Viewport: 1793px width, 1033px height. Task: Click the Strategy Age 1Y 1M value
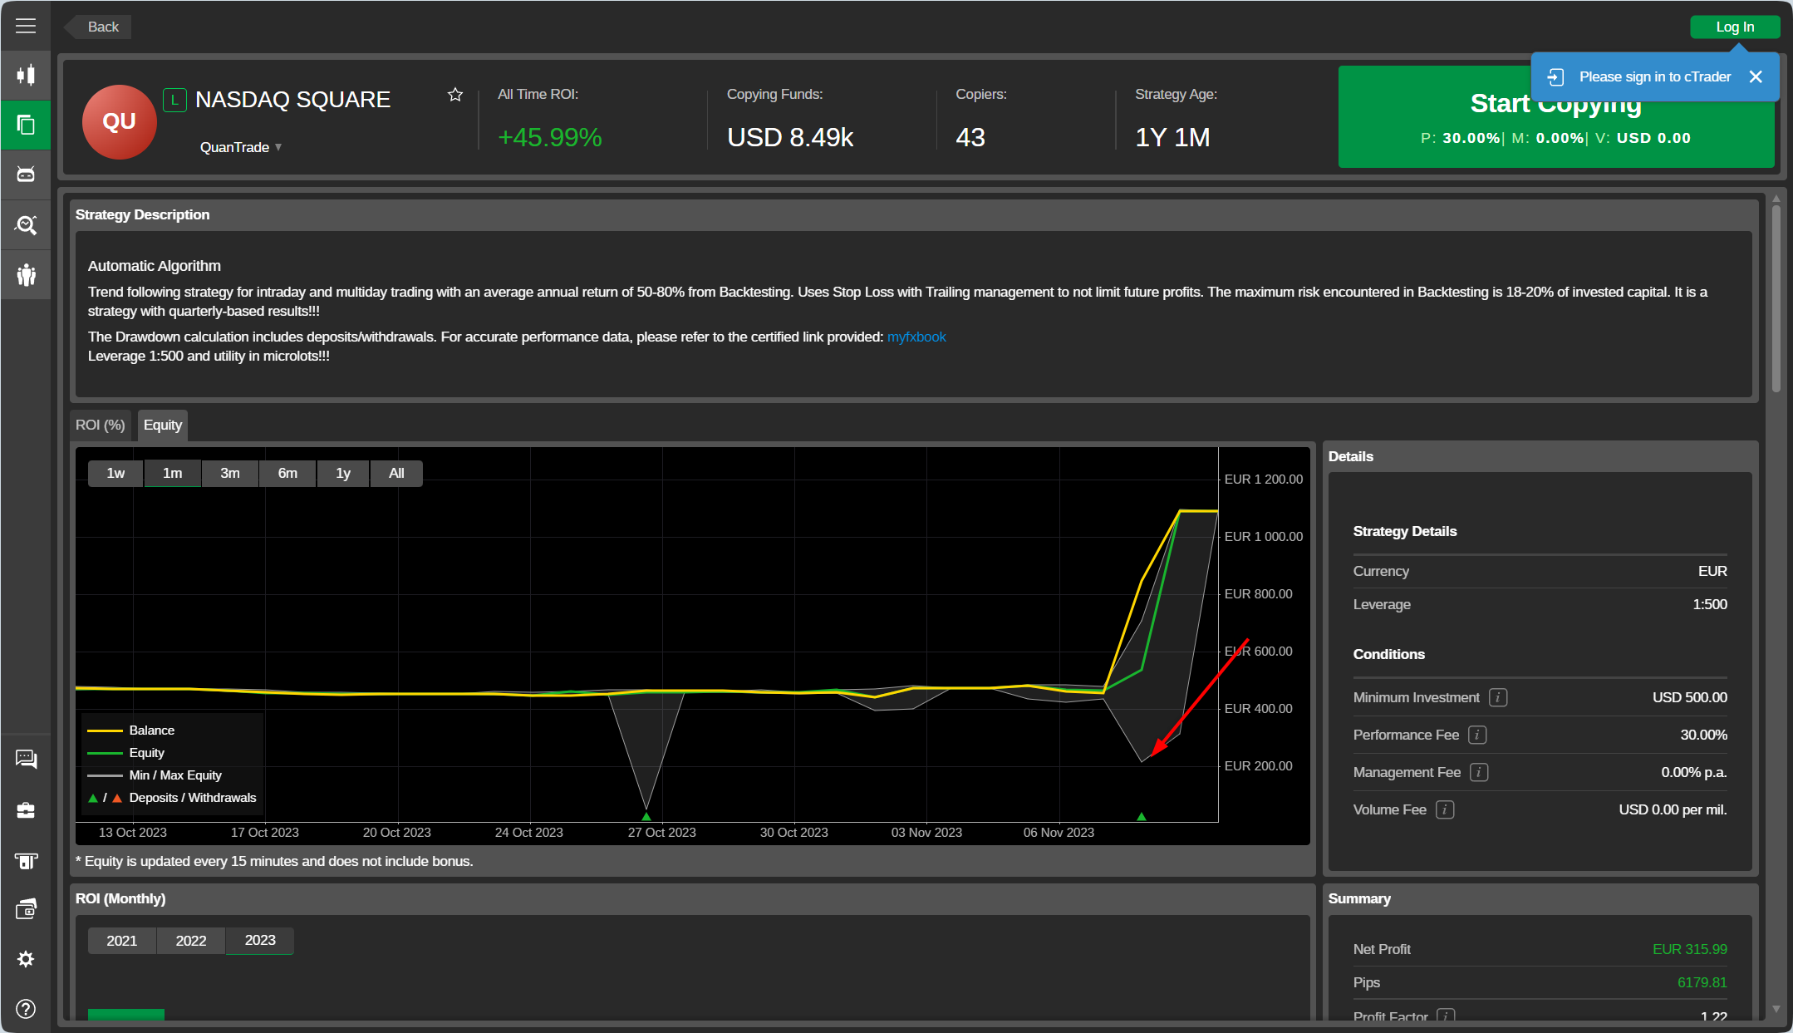pos(1172,137)
